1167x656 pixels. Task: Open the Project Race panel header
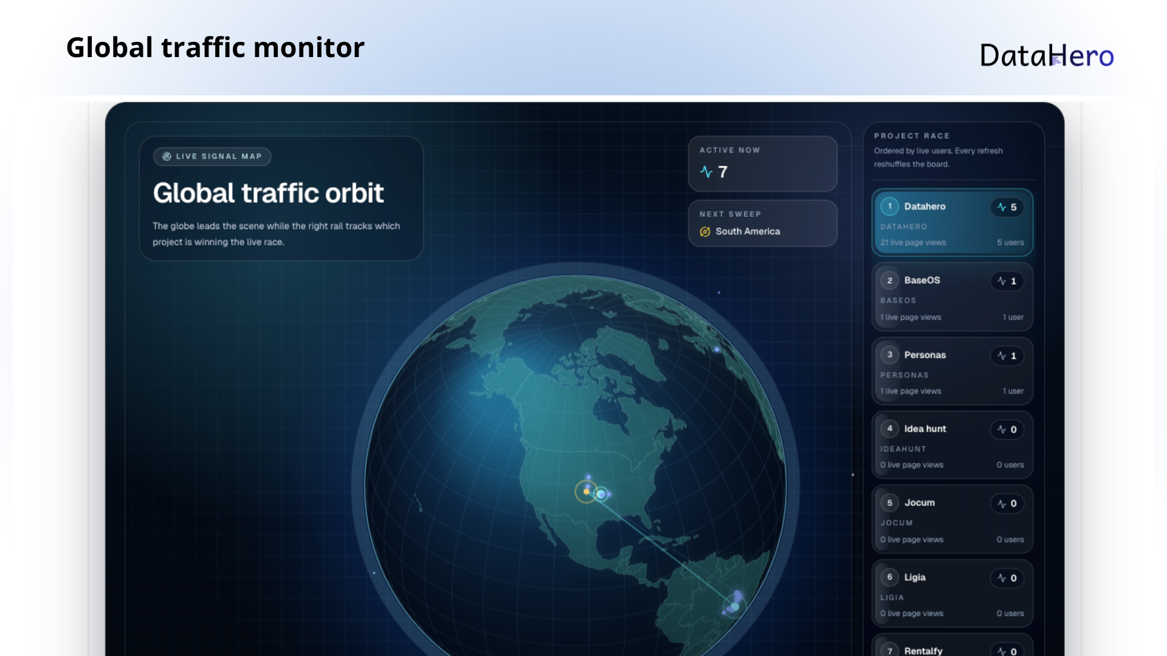[x=912, y=136]
